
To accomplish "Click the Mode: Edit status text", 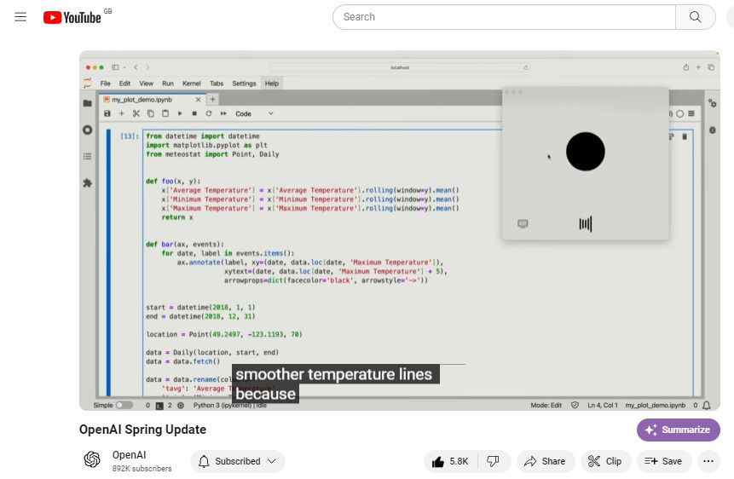I will click(x=546, y=405).
